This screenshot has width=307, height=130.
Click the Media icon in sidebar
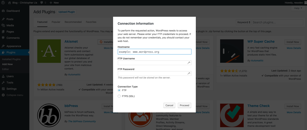3,25
